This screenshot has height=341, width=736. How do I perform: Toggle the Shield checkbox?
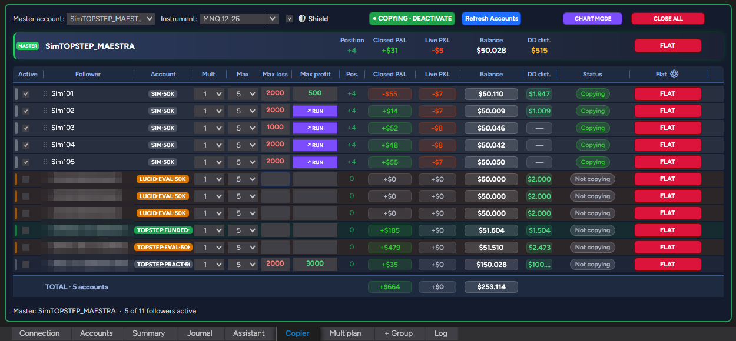click(x=290, y=19)
